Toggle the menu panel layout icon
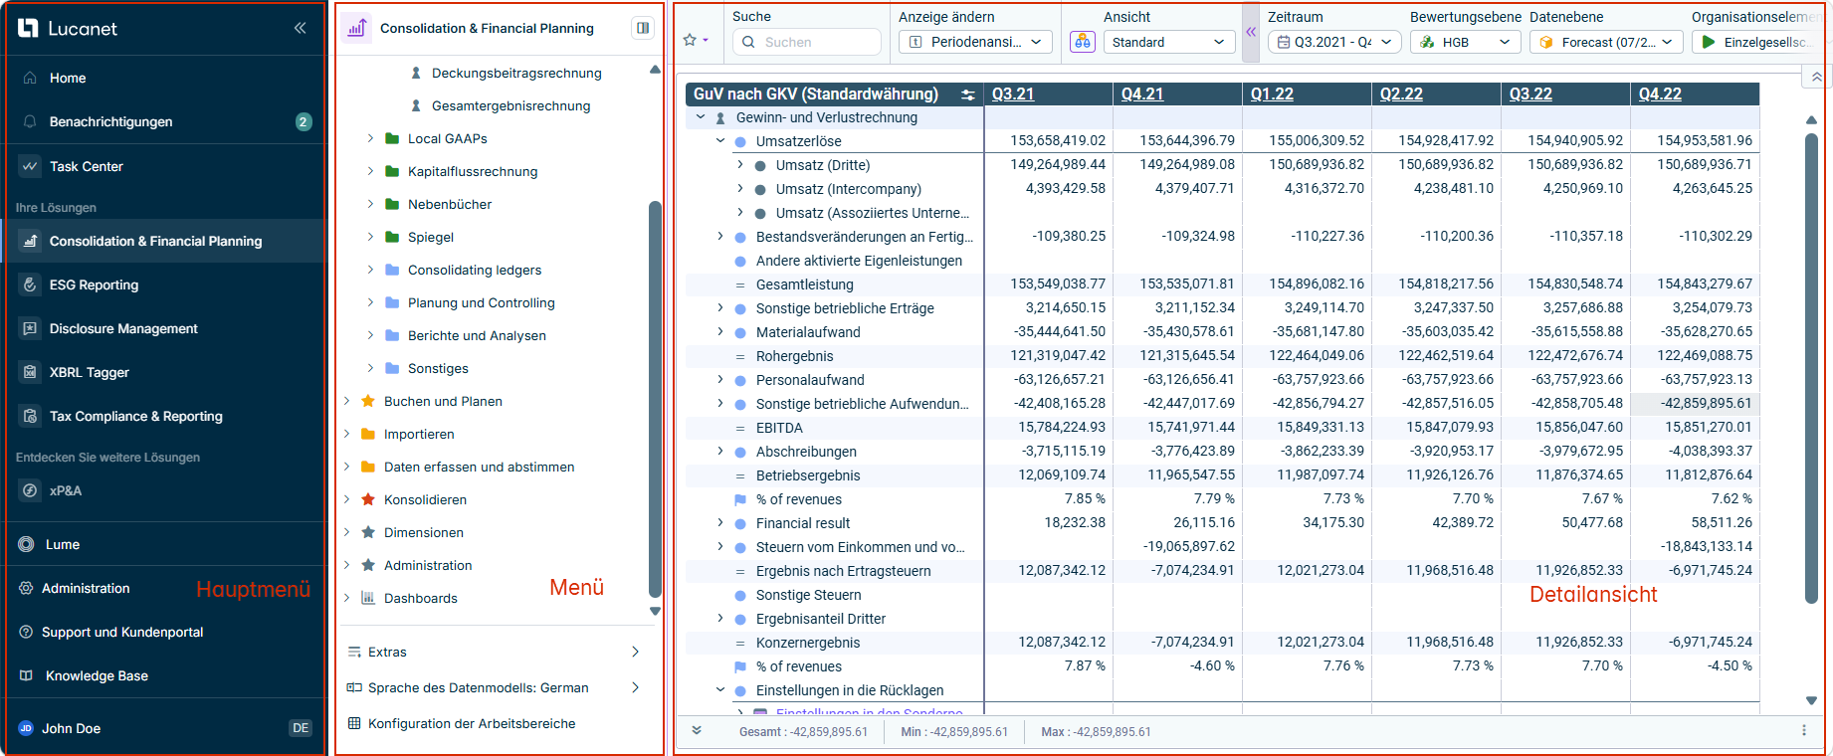The image size is (1833, 756). pyautogui.click(x=643, y=28)
